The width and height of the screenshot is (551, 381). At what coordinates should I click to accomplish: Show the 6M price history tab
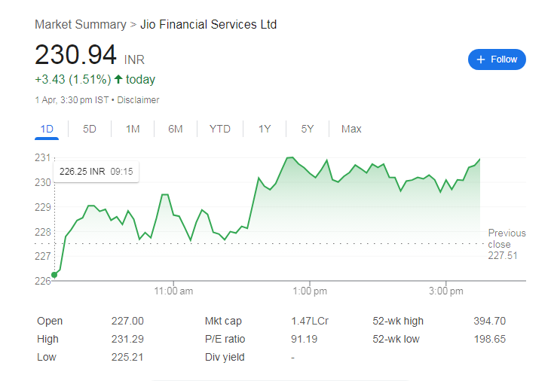[176, 129]
